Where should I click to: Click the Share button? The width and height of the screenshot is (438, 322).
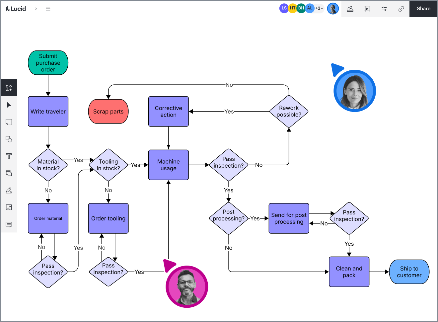point(423,9)
